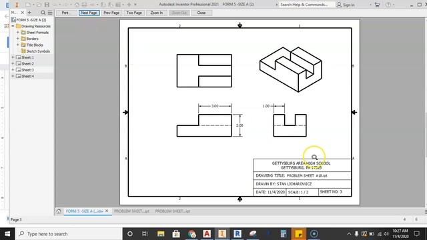Expand Sheet:1 in browser tree
This screenshot has height=240, width=427.
[13, 57]
